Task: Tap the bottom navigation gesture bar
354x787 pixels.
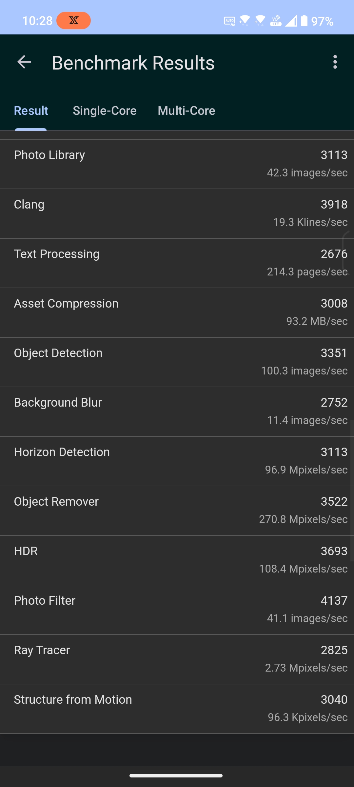Action: tap(176, 776)
